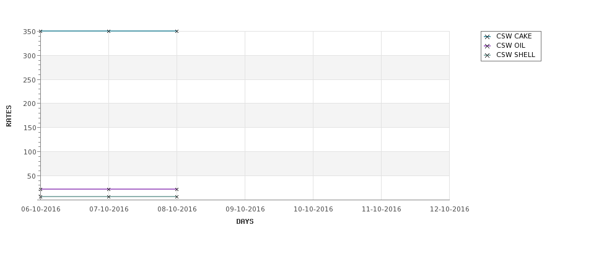The image size is (604, 266).
Task: Select CSW OIL data point on 07-10-2016
Action: click(108, 189)
